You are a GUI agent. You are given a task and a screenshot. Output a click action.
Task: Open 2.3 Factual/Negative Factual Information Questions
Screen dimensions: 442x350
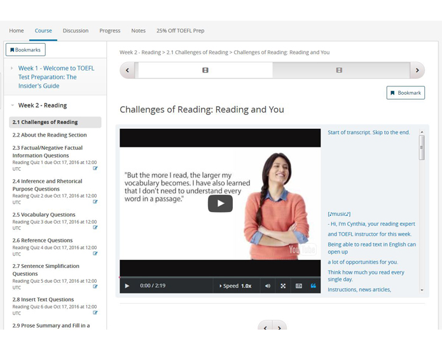point(47,151)
